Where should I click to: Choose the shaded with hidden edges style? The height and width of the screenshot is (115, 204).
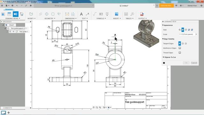click(x=192, y=30)
